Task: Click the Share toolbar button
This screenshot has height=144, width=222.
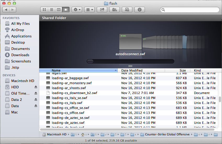Action: tap(102, 10)
